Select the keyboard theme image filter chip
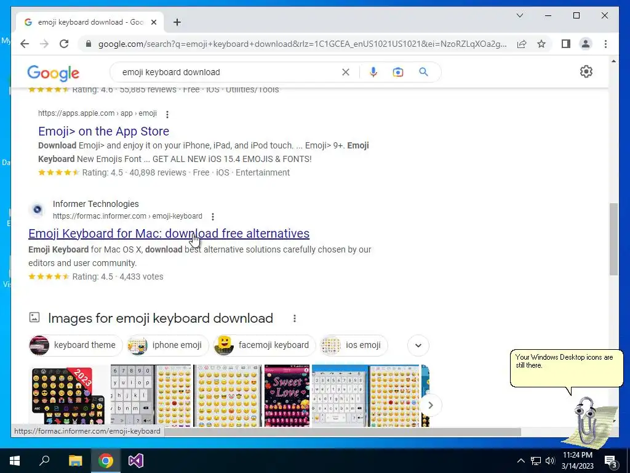The height and width of the screenshot is (473, 630). [x=76, y=345]
